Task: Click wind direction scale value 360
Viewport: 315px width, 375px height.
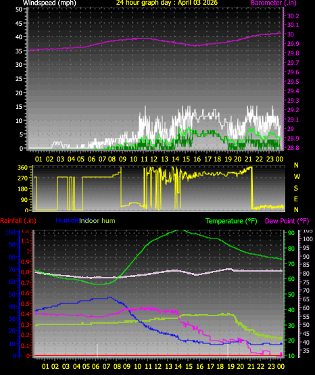Action: tap(23, 168)
